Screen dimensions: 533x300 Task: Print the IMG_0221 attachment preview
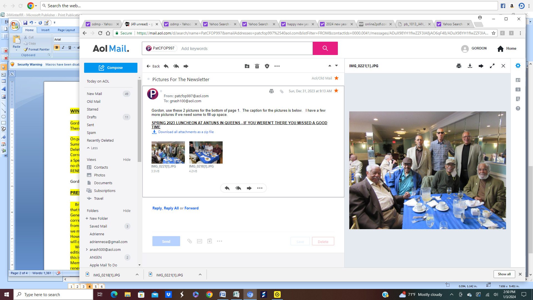click(459, 66)
